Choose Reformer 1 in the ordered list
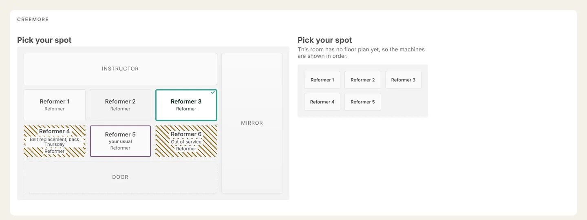Screen dimensions: 587x220 tap(322, 80)
